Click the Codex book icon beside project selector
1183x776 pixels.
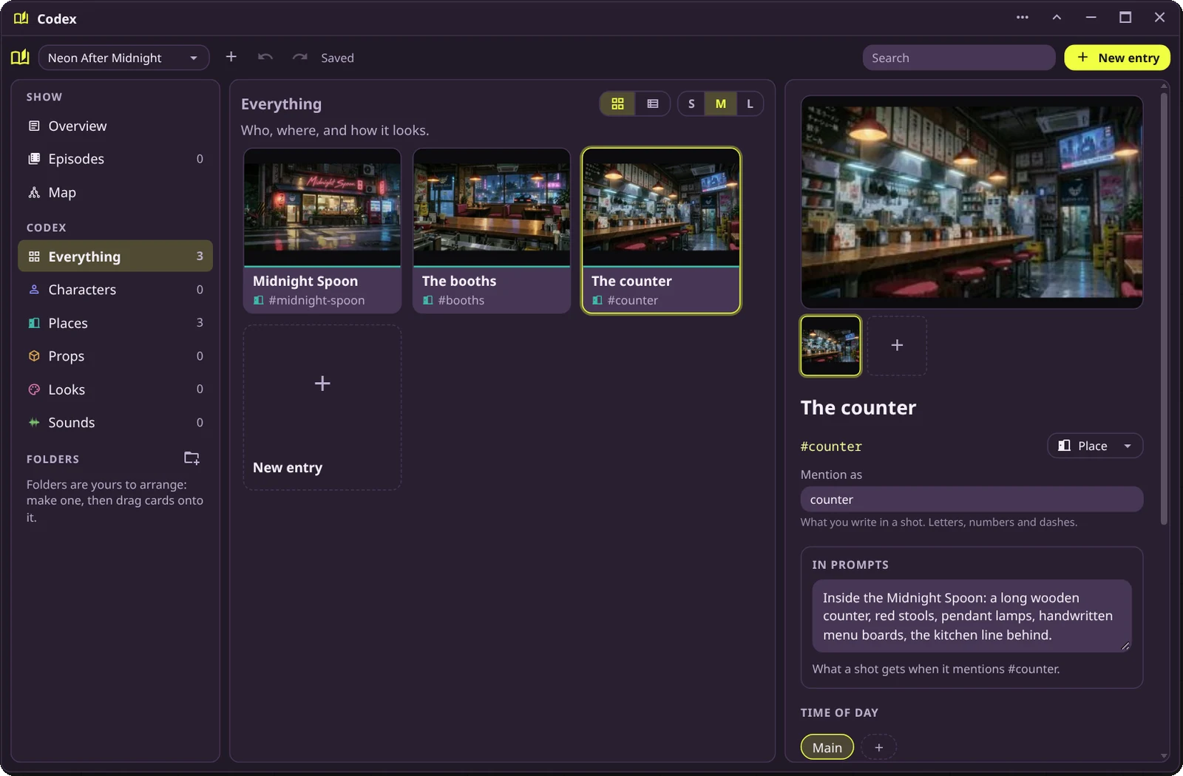pos(20,57)
